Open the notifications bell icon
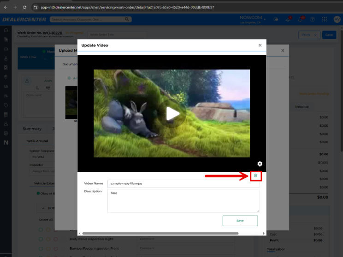This screenshot has width=343, height=257. [300, 19]
